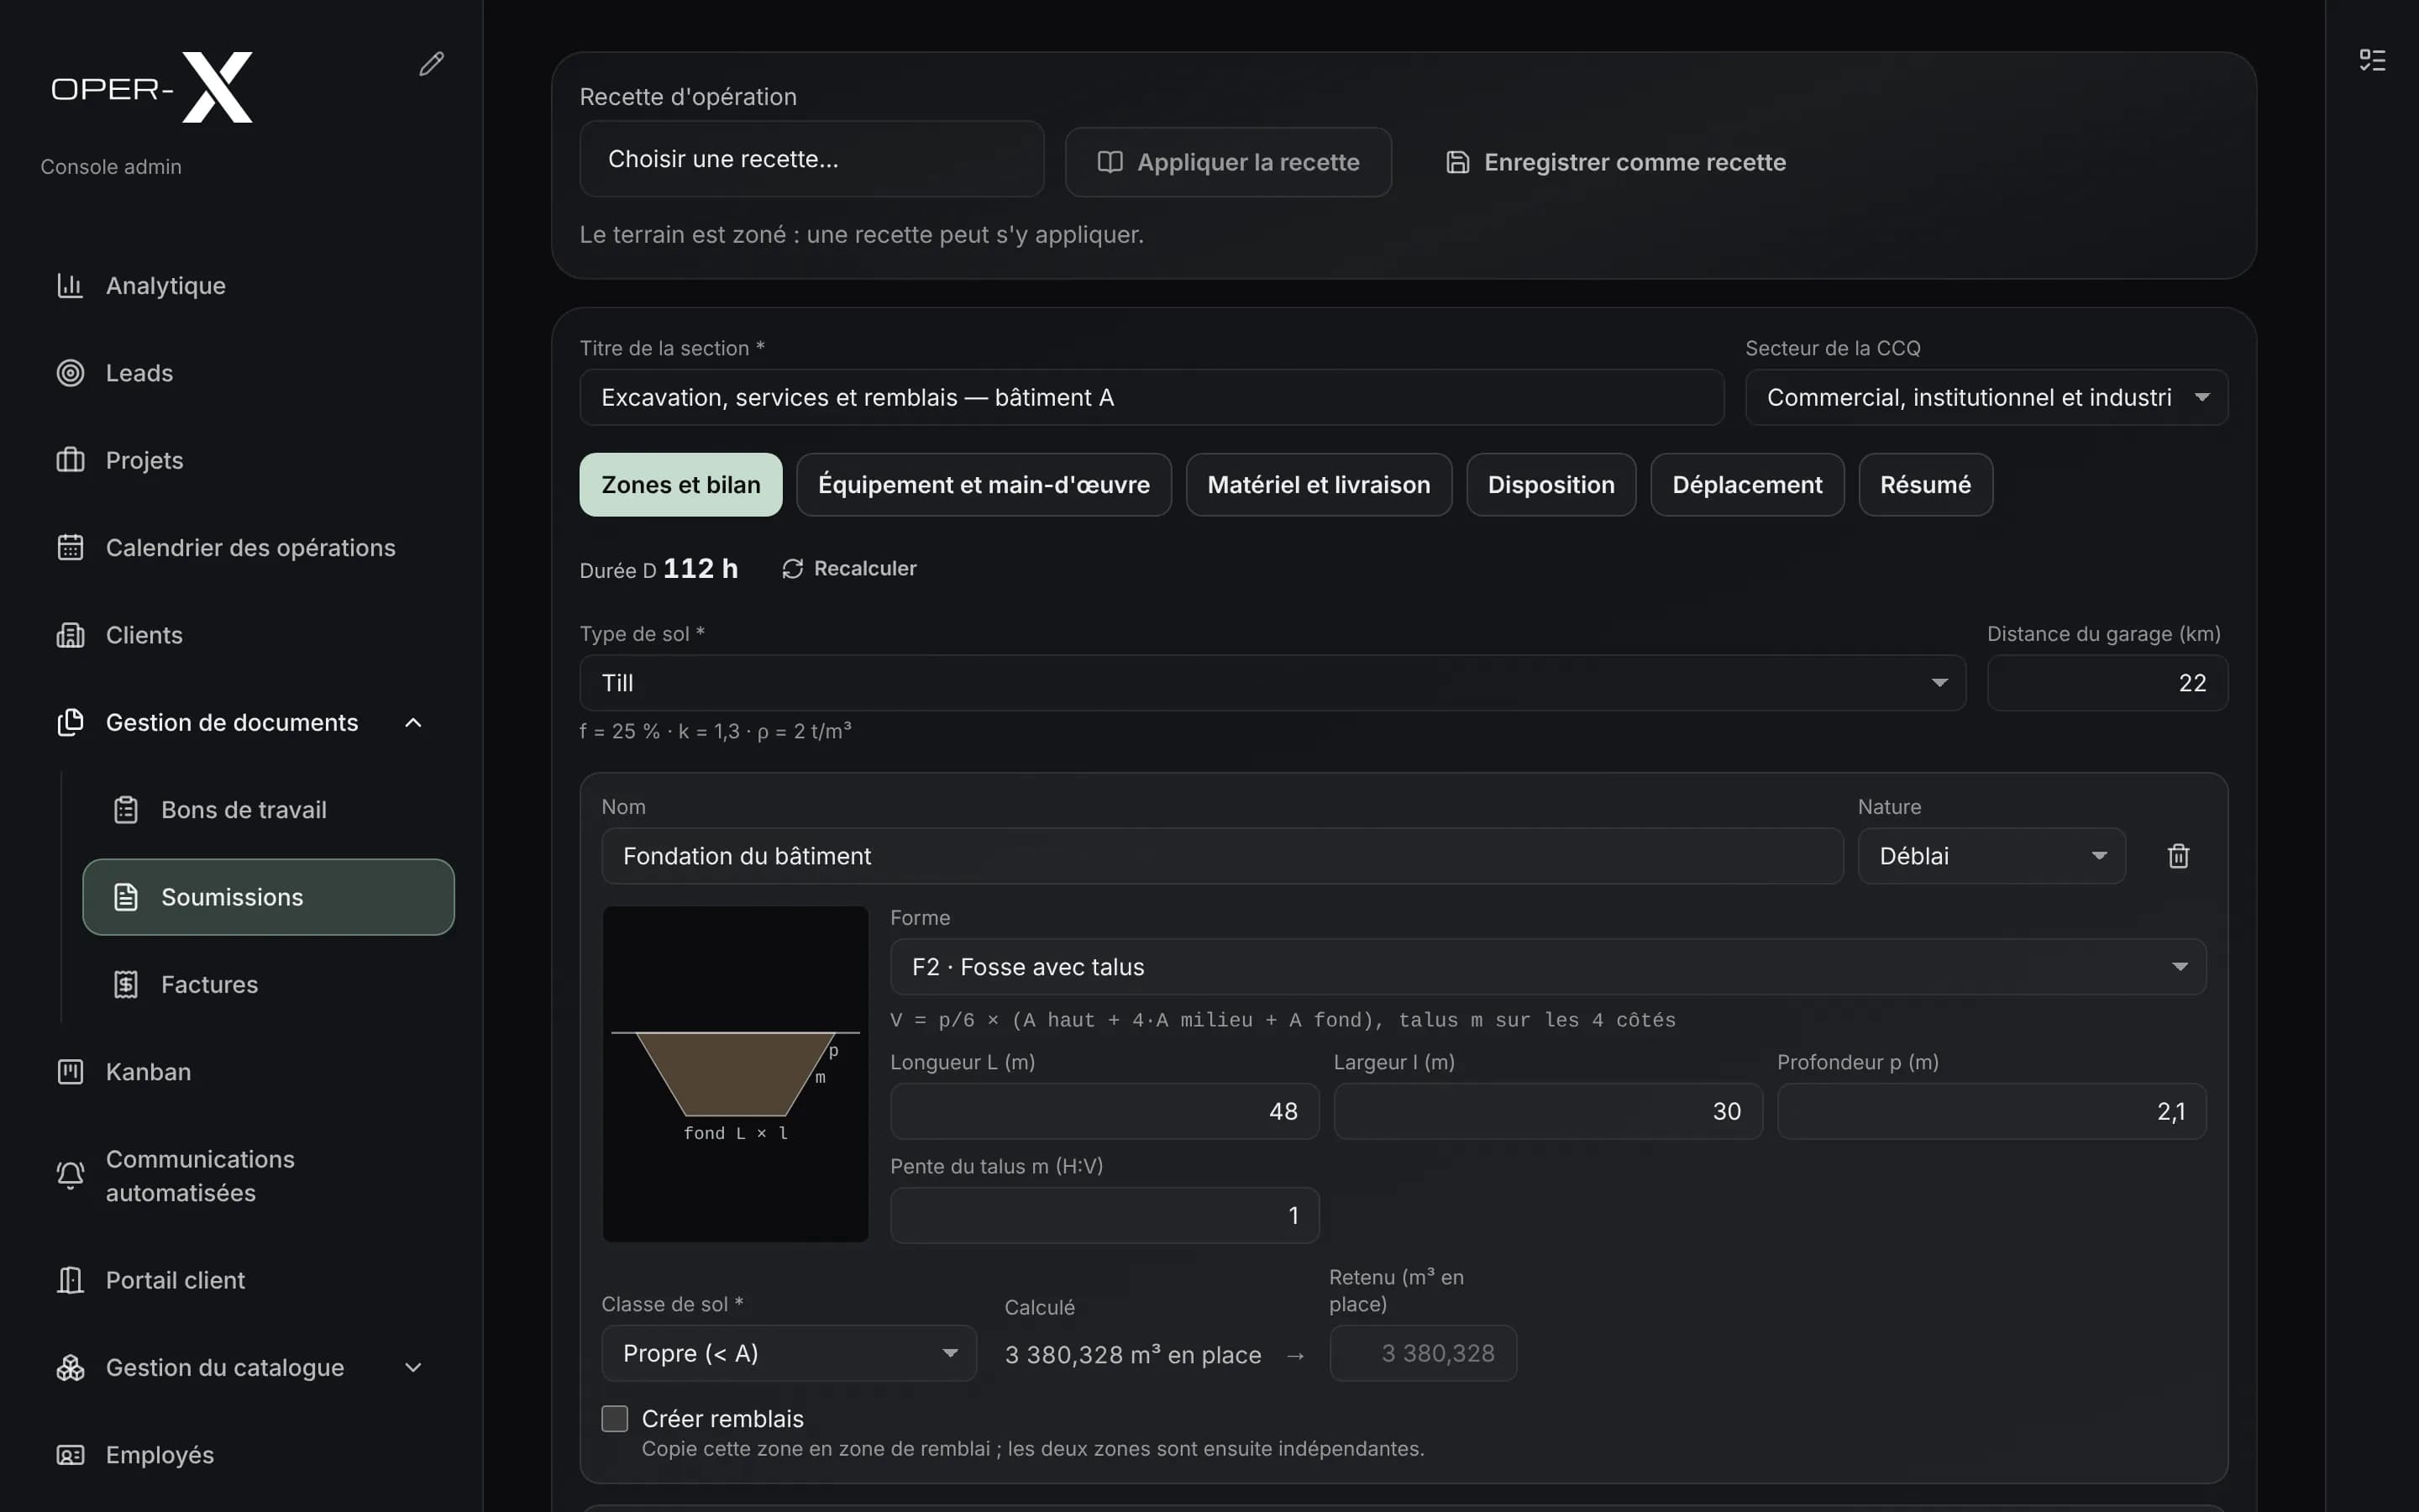Image resolution: width=2419 pixels, height=1512 pixels.
Task: Enable the Créer remblais checkbox
Action: [615, 1418]
